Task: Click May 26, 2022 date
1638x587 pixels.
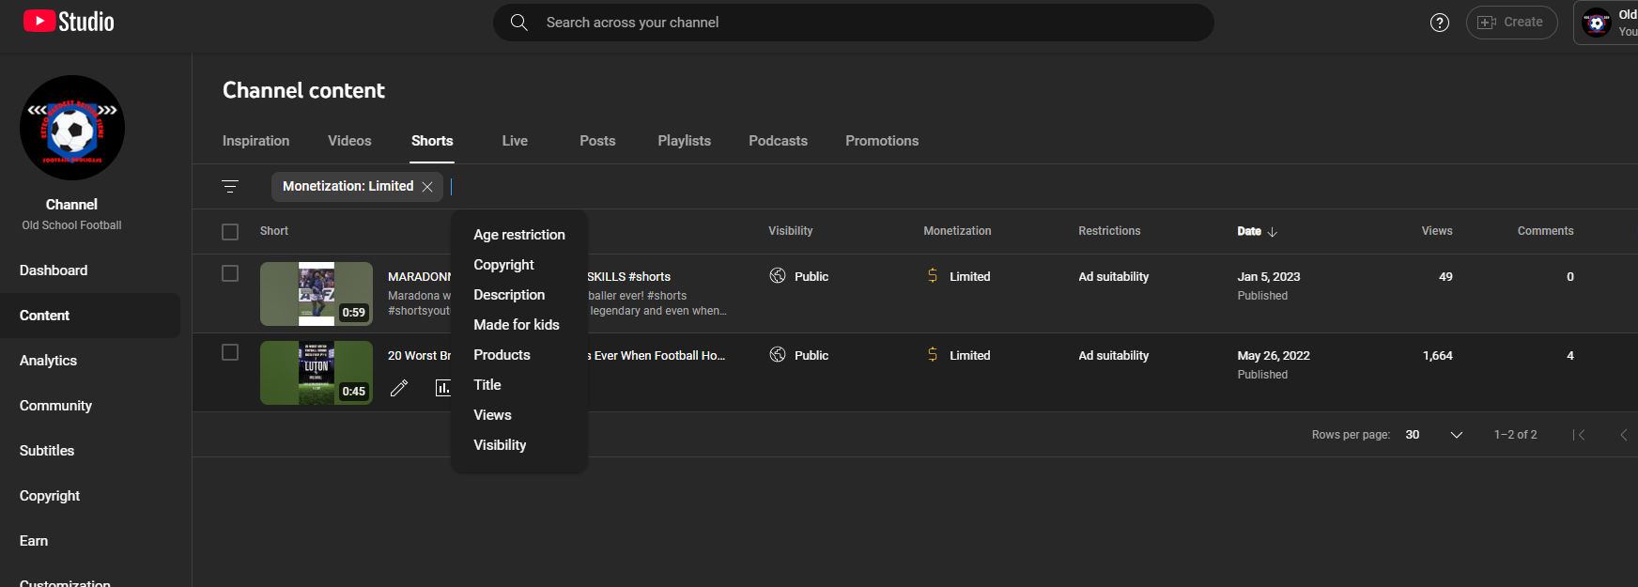Action: [x=1274, y=355]
